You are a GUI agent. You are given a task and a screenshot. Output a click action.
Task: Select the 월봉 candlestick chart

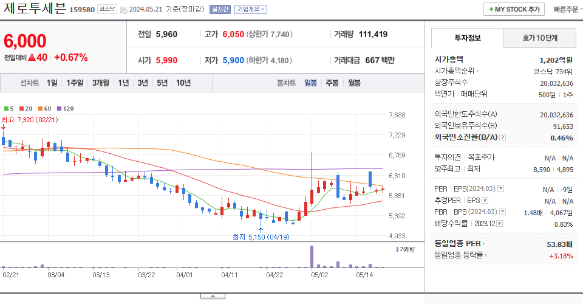click(x=354, y=83)
